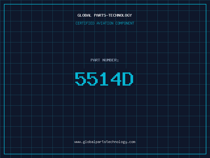The image size is (210, 158).
Task: Open the www.globalpartstechnology.com link
Action: (105, 142)
